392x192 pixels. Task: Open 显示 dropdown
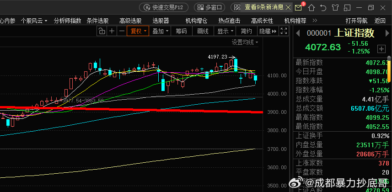tap(225, 31)
